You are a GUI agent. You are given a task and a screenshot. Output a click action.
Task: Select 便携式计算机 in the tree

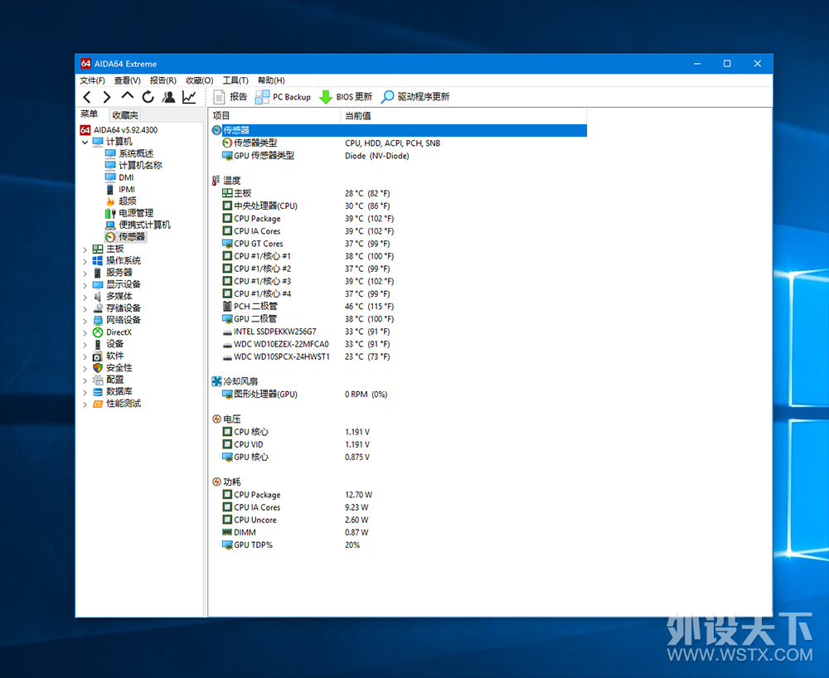138,225
